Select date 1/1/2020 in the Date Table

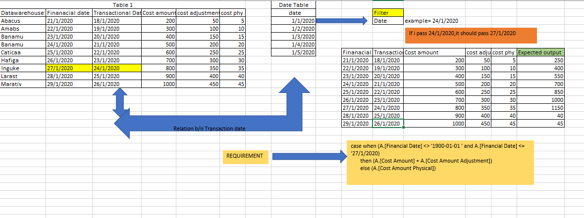click(294, 21)
